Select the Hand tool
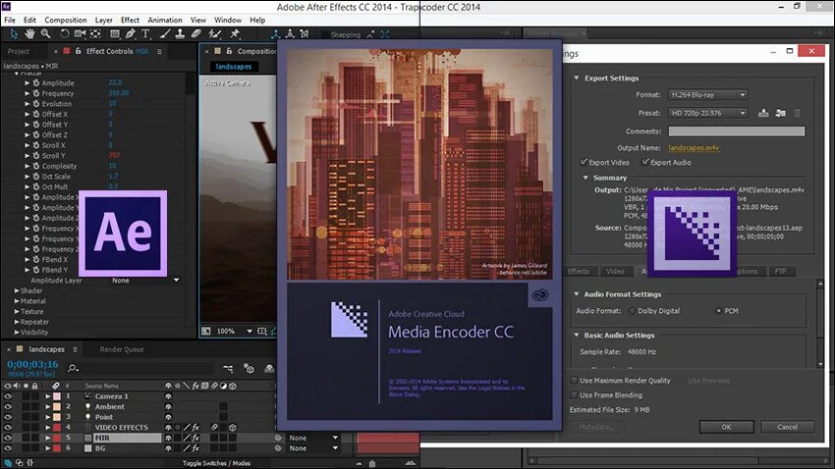Screen dimensions: 835x469 (29, 34)
